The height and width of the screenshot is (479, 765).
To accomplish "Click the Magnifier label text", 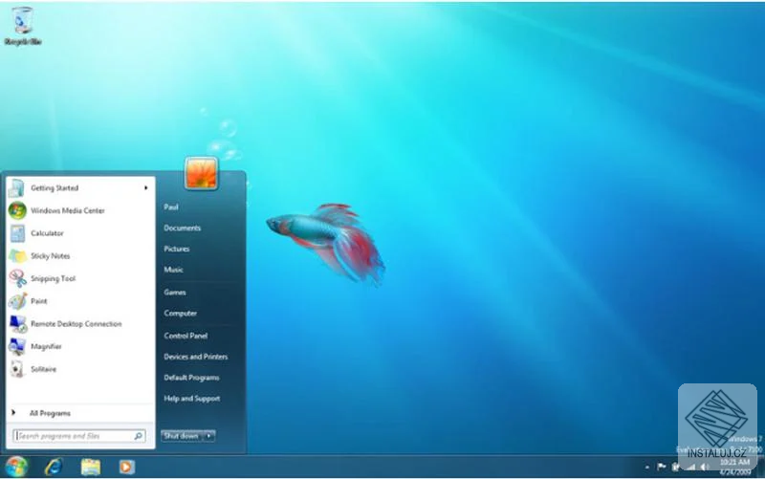I will coord(46,347).
